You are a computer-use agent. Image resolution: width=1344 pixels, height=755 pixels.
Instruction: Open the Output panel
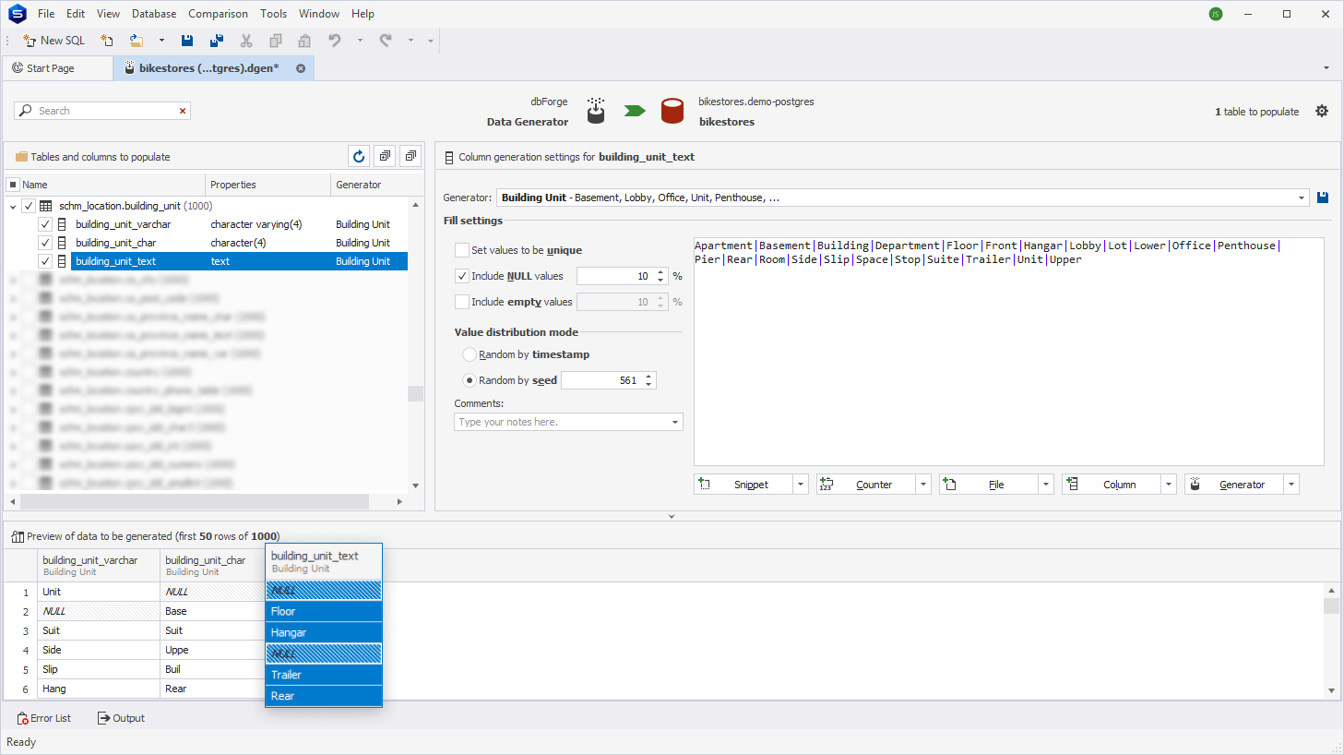tap(121, 718)
